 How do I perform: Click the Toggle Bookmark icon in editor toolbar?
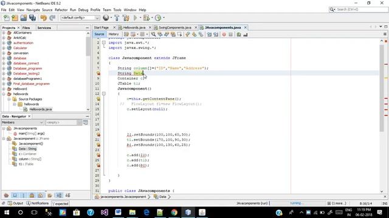tap(201, 35)
